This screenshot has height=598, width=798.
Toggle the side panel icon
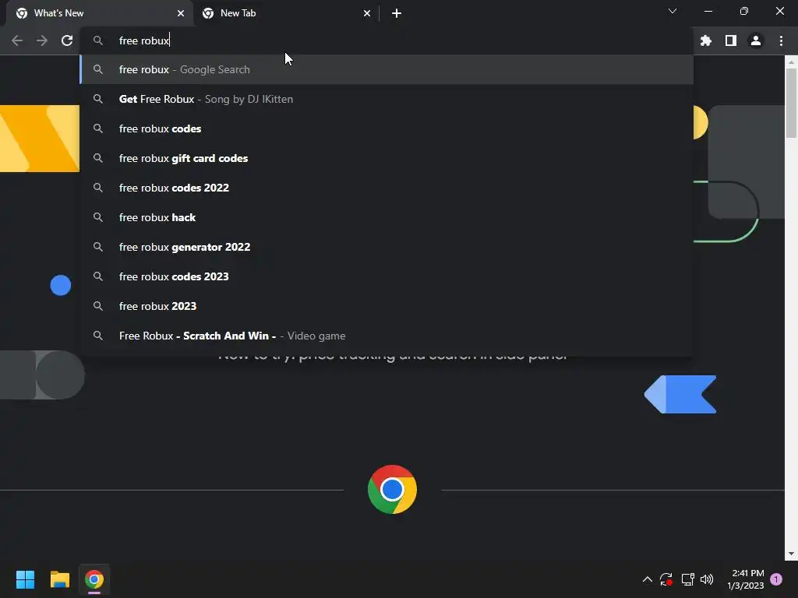[x=731, y=40]
